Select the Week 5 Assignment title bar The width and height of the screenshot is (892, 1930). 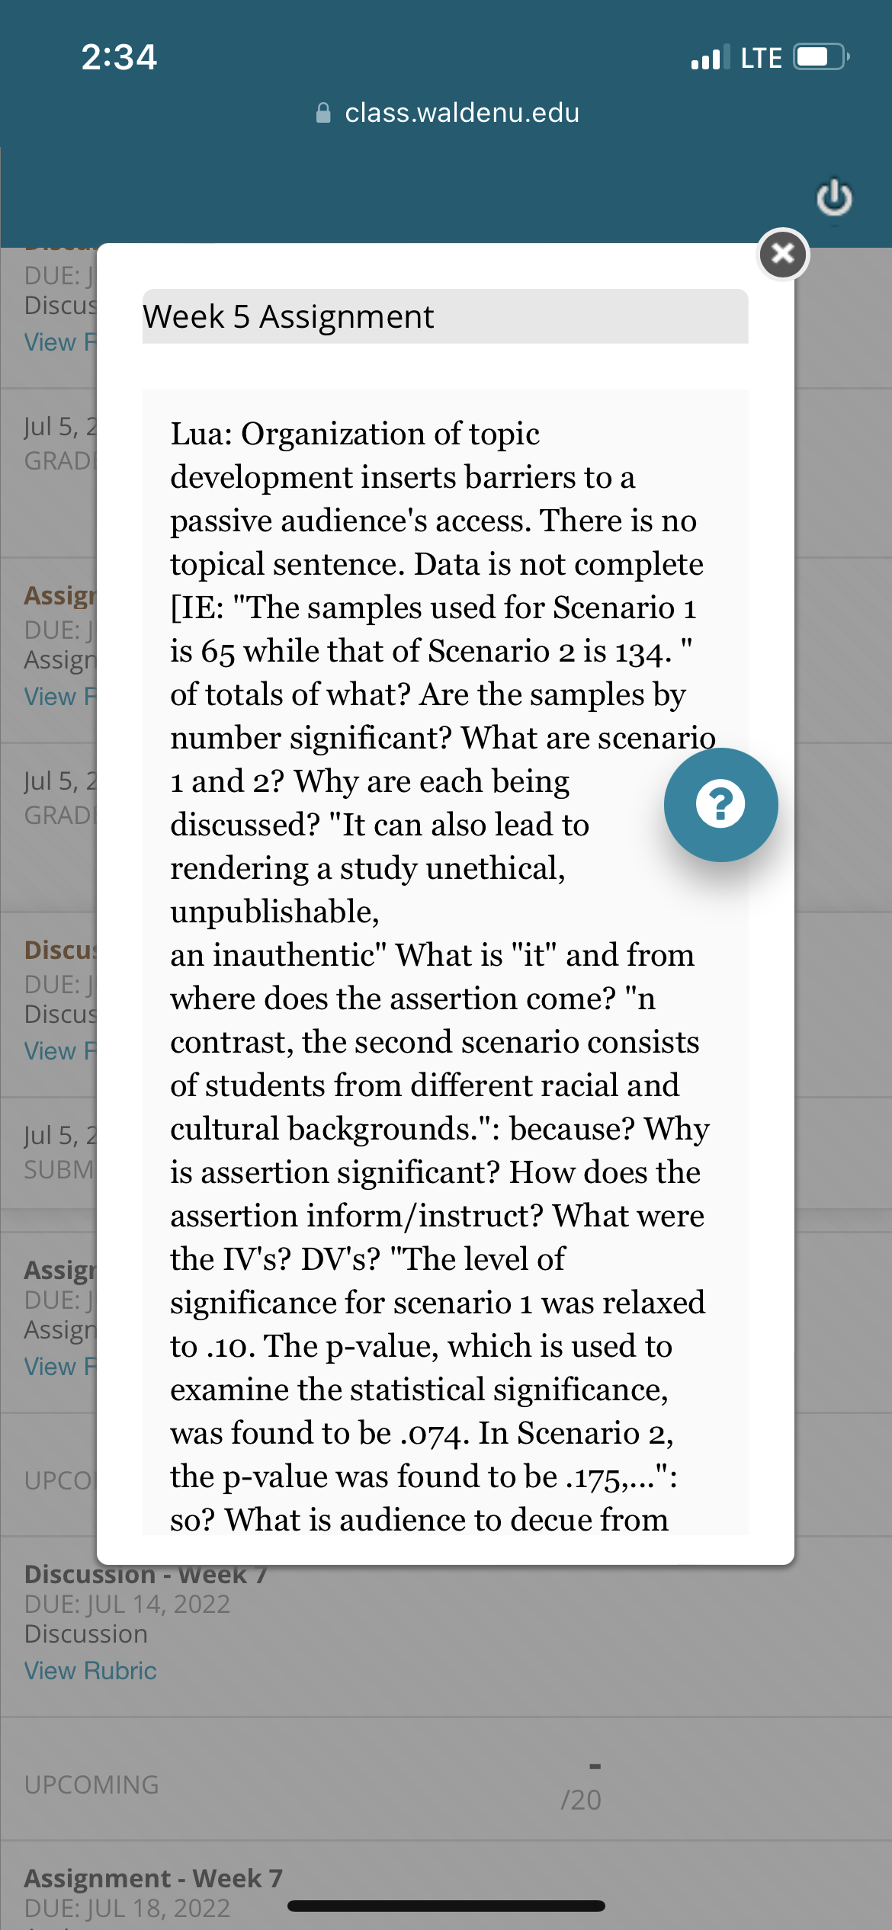445,316
